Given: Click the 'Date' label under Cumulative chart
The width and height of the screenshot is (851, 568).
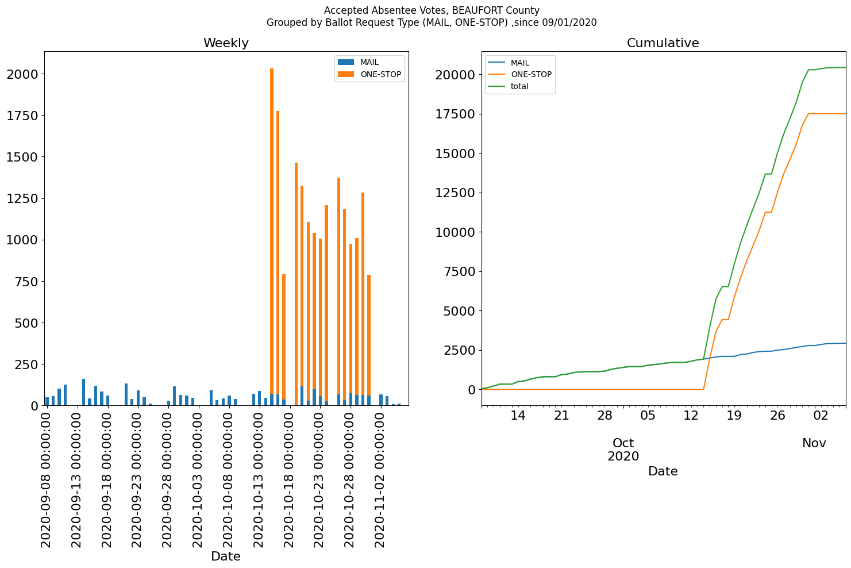Looking at the screenshot, I should (663, 471).
